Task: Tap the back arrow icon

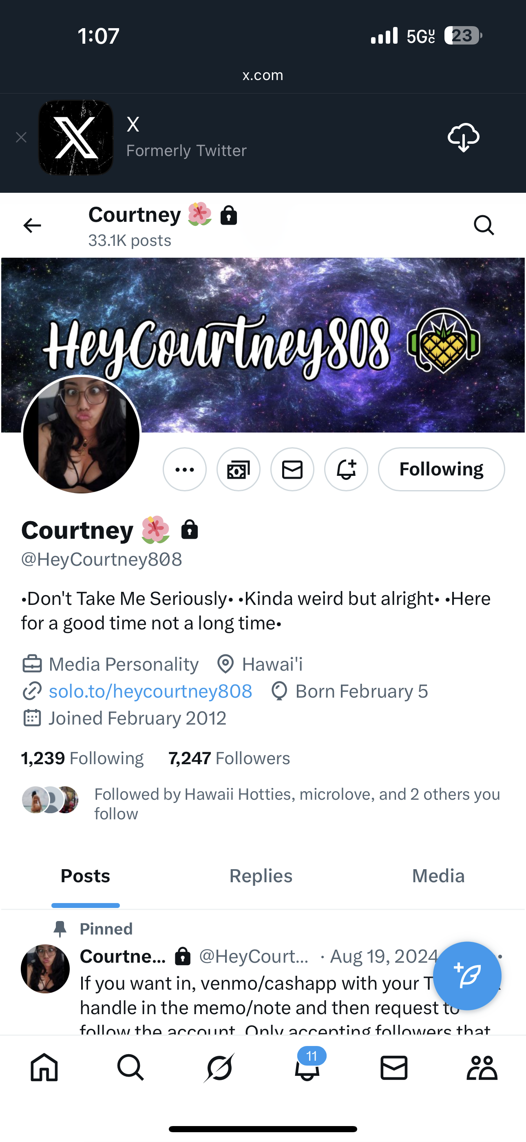Action: (x=32, y=225)
